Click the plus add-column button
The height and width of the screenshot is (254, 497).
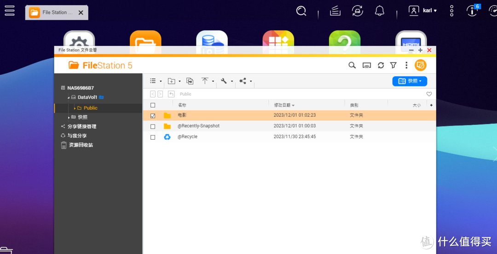[431, 105]
